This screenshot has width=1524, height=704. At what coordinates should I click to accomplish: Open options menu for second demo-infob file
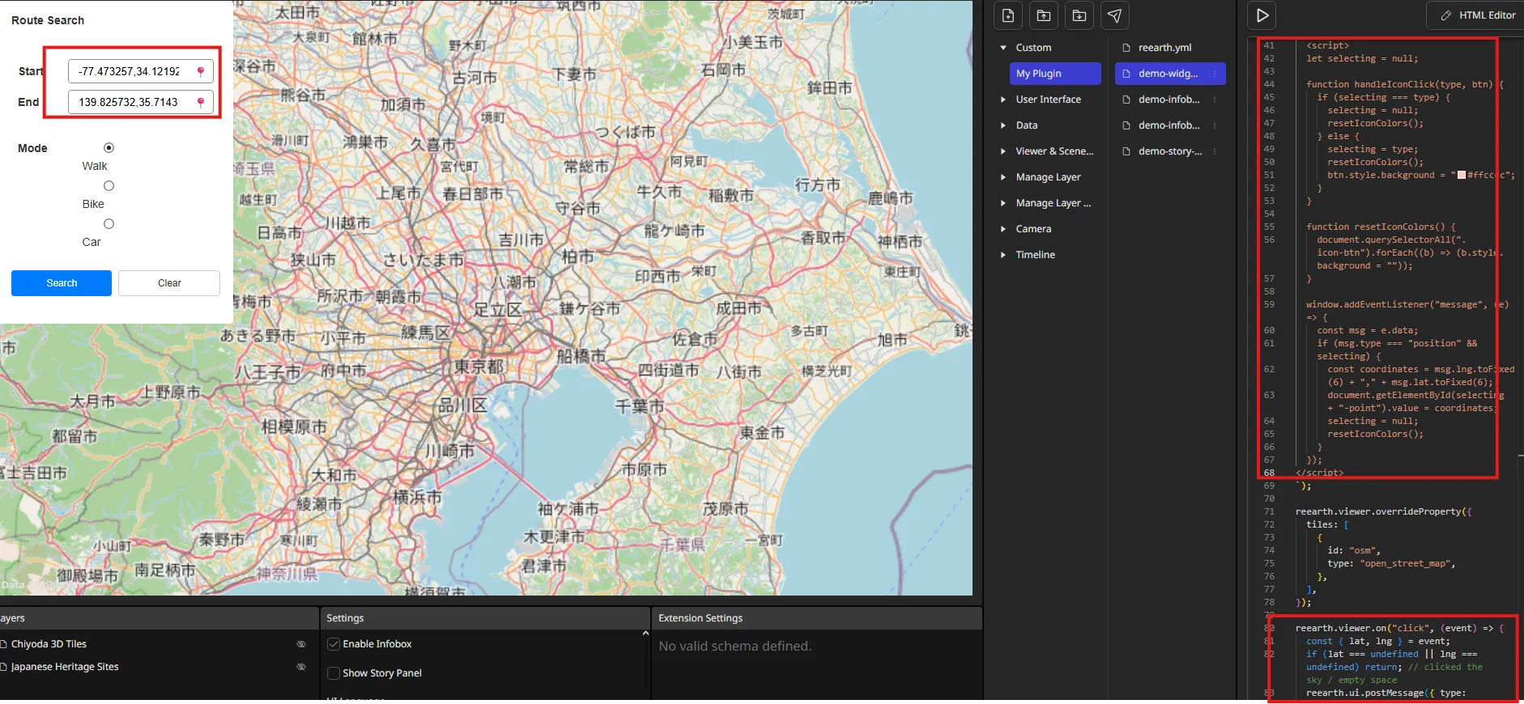coord(1215,125)
